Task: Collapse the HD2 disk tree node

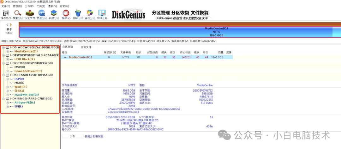Action: [3, 63]
